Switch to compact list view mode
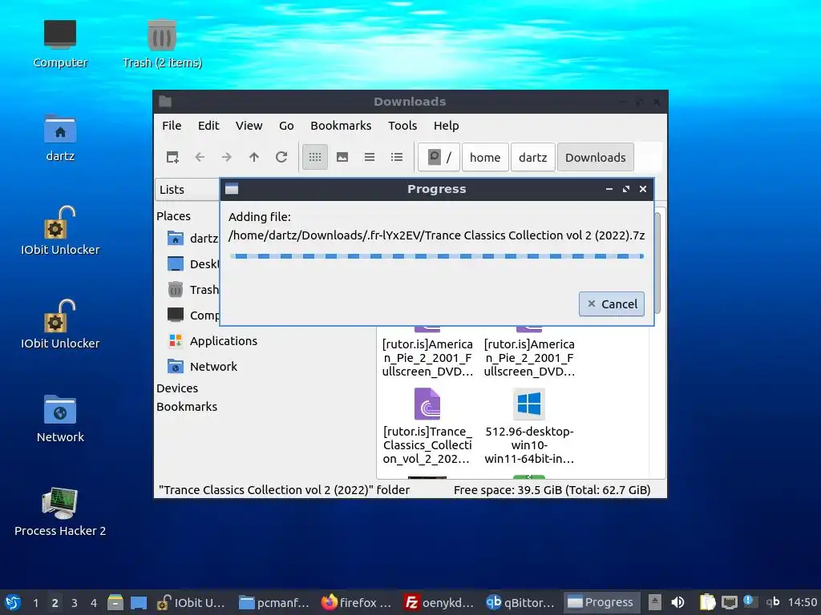The width and height of the screenshot is (821, 615). (x=370, y=157)
